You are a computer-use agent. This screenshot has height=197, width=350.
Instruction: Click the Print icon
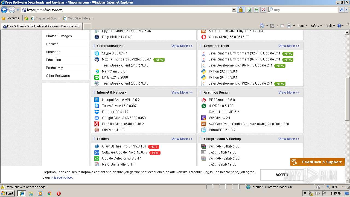(x=289, y=26)
